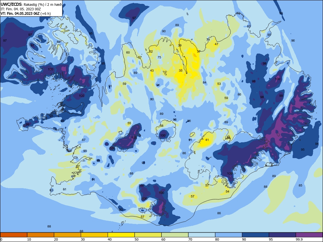Click the legend tick label '99.9'
Screen dimensions: 323x242
[x=299, y=239]
